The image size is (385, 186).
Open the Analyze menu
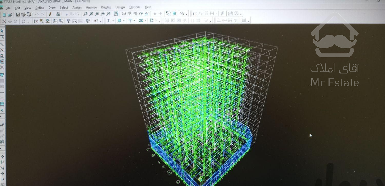point(91,7)
